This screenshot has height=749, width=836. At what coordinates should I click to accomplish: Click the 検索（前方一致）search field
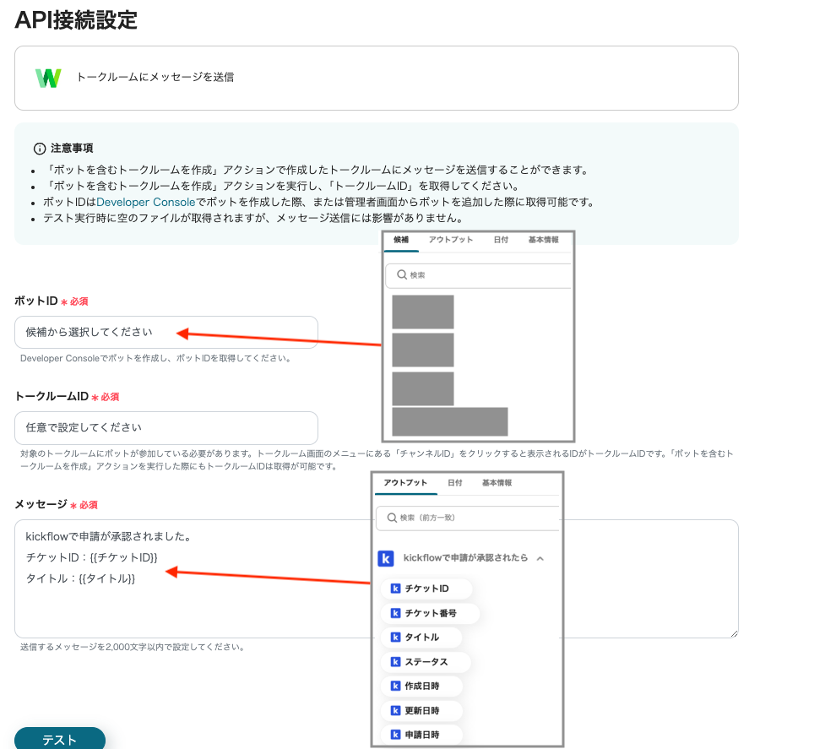tap(468, 518)
